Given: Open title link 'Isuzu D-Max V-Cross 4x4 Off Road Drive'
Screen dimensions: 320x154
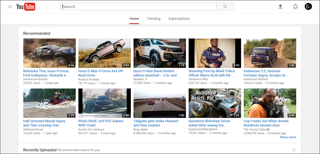Looking at the screenshot, I should click(x=101, y=73).
